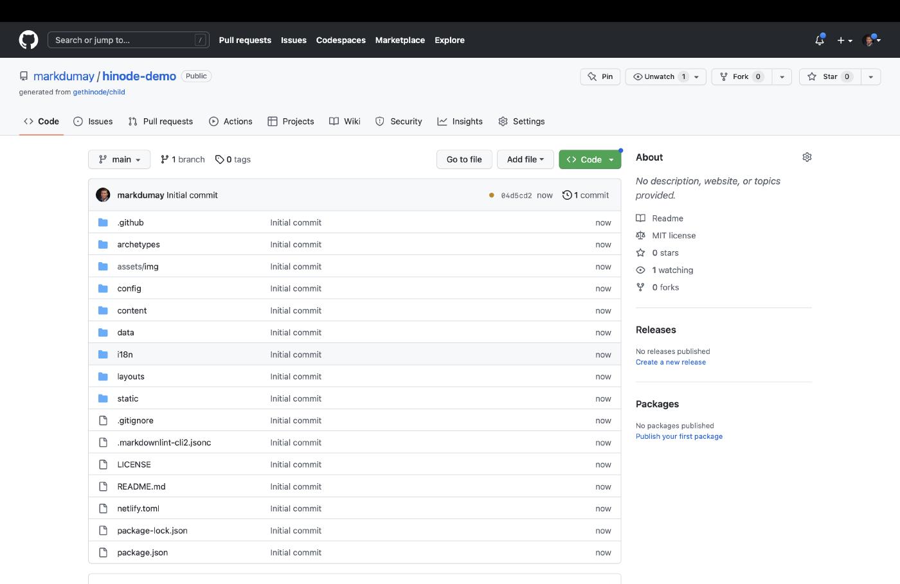Switch to the Issues tab
Image resolution: width=900 pixels, height=584 pixels.
tap(93, 121)
